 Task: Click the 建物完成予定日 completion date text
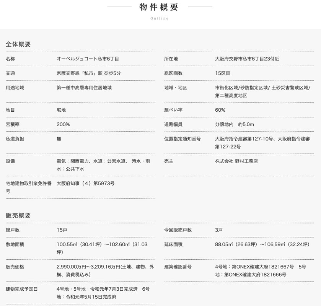(x=103, y=293)
